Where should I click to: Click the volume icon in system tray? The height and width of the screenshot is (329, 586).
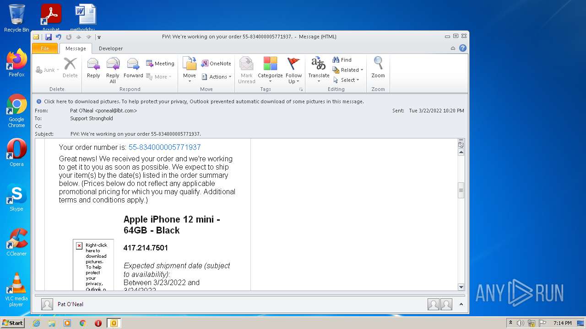coord(521,323)
